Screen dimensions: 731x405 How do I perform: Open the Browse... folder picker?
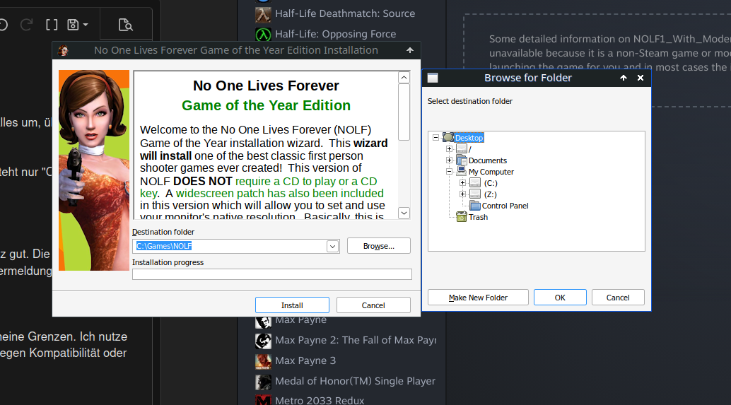point(378,246)
